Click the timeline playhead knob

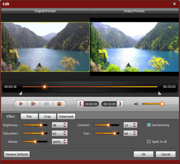[x=45, y=87]
